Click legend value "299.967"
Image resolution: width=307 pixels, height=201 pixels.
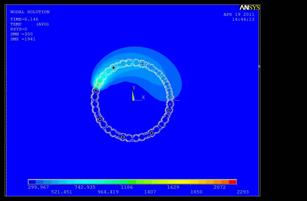tap(39, 187)
